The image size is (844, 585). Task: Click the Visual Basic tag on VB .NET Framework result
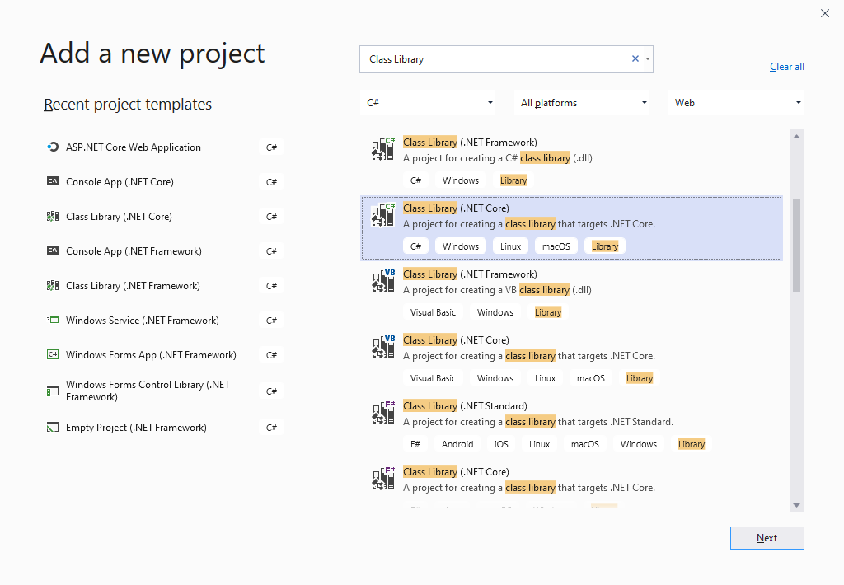point(433,312)
